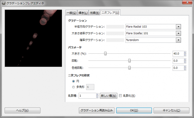
Task: Decrease 回転 value with down arrow
Action: pyautogui.click(x=185, y=62)
